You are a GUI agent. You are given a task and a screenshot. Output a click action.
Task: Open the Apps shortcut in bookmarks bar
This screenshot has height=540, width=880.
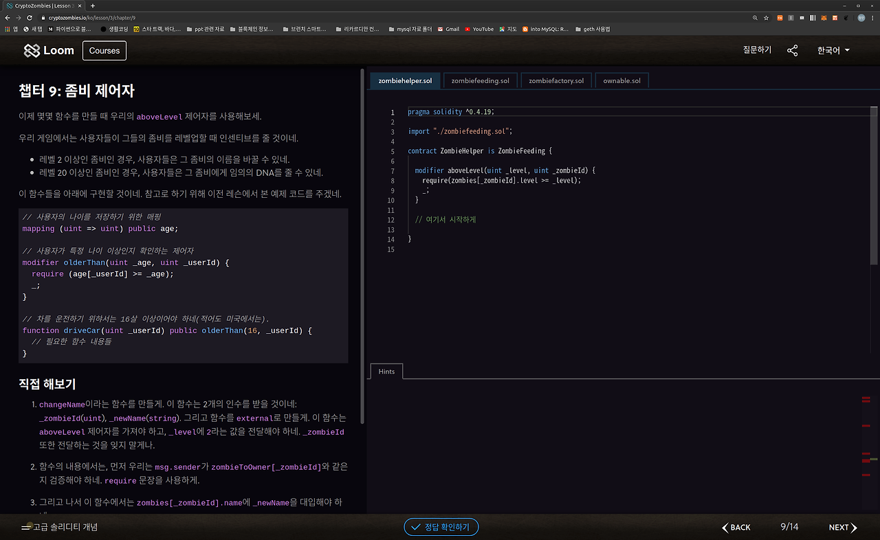pyautogui.click(x=11, y=29)
